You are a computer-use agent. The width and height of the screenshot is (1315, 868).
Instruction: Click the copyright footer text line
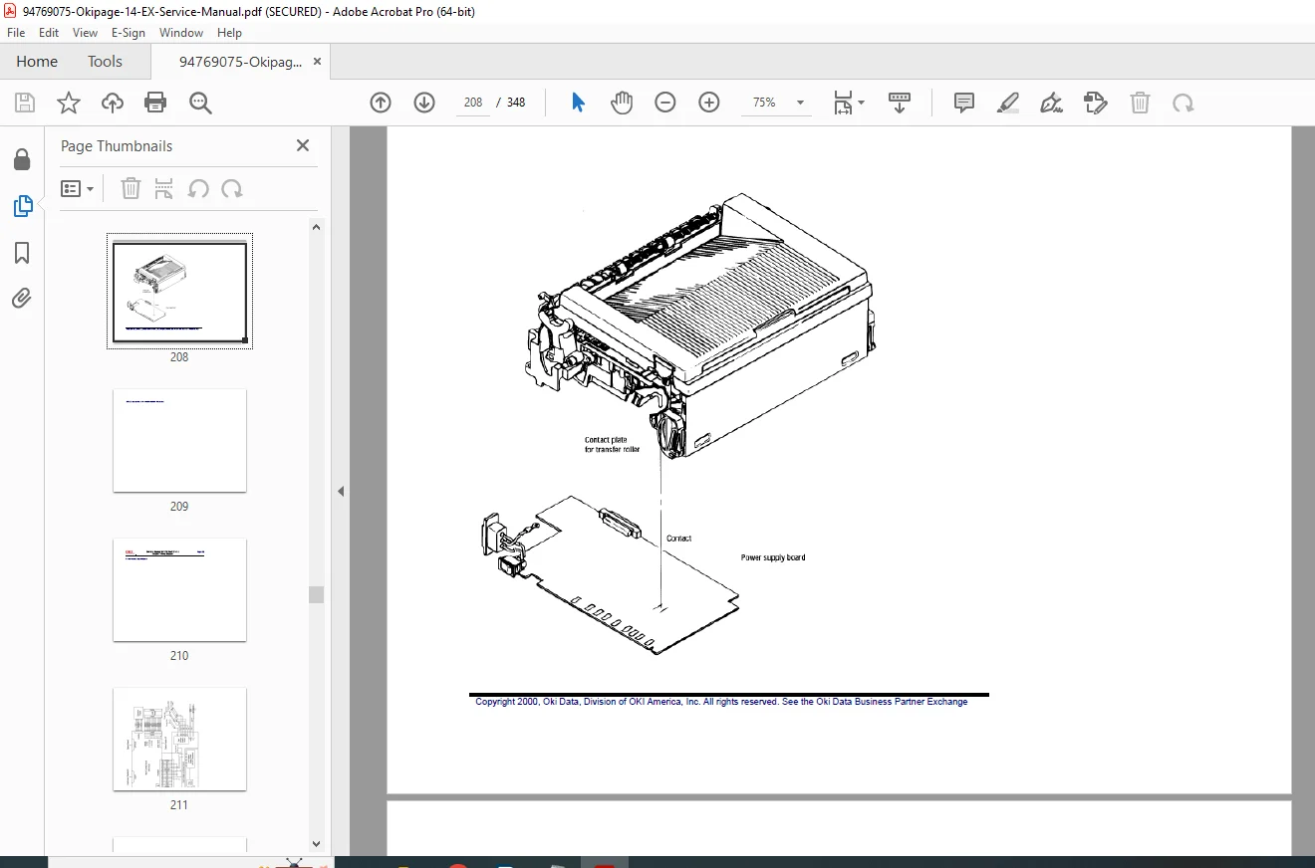(x=721, y=702)
